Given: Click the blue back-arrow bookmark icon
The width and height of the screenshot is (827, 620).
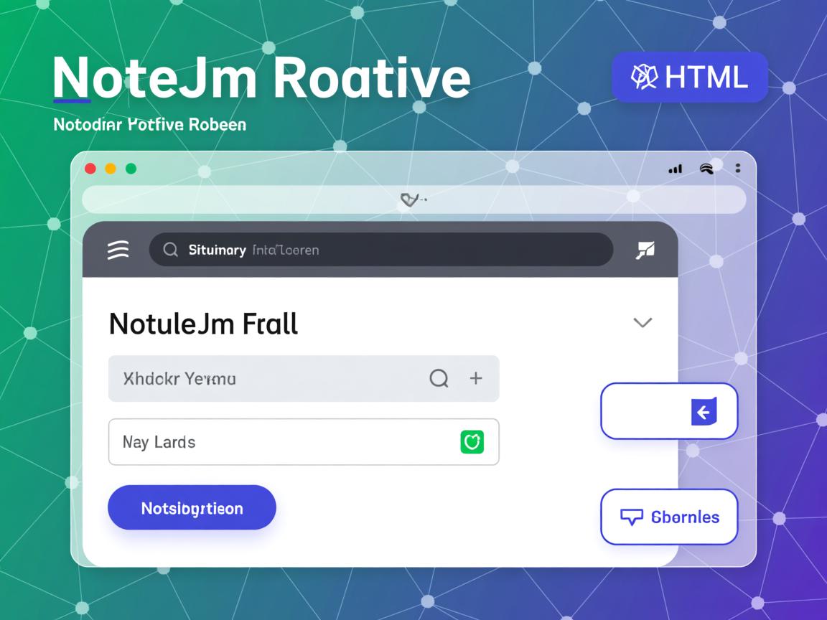Looking at the screenshot, I should coord(703,411).
